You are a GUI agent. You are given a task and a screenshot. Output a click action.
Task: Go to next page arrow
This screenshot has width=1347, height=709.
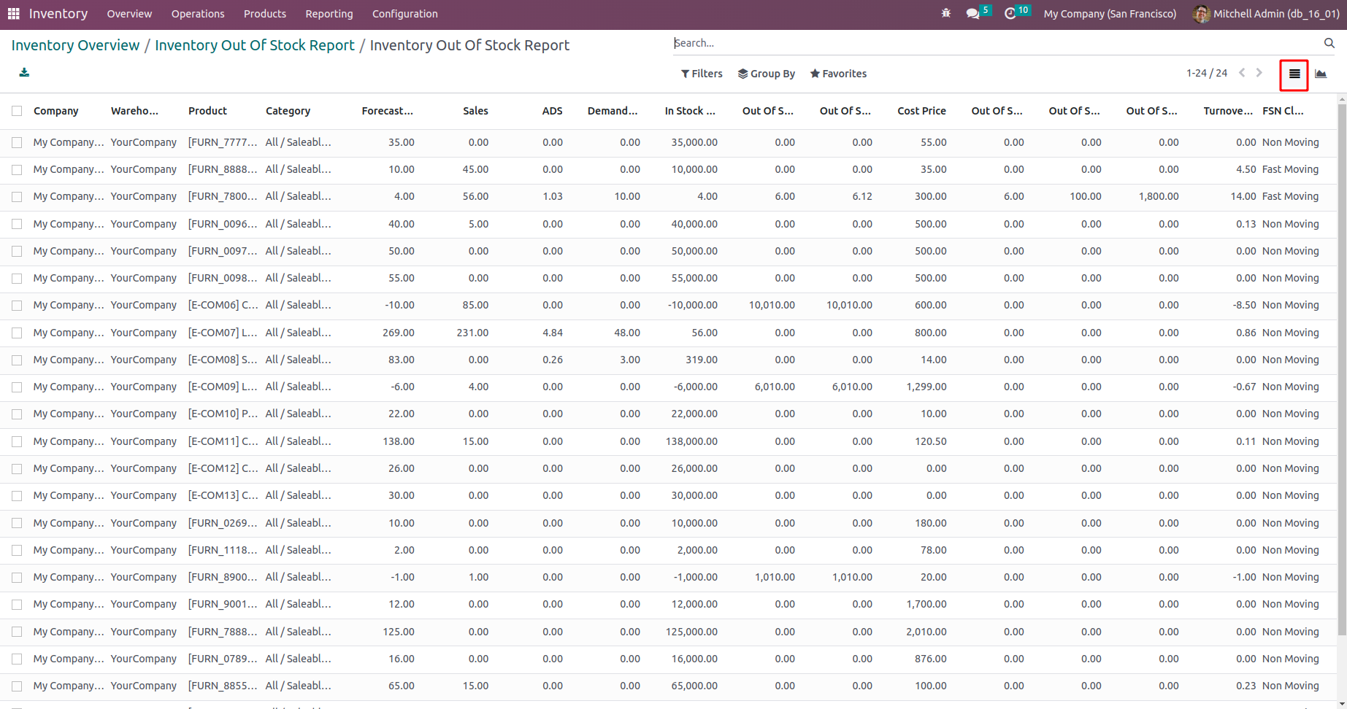pos(1259,73)
